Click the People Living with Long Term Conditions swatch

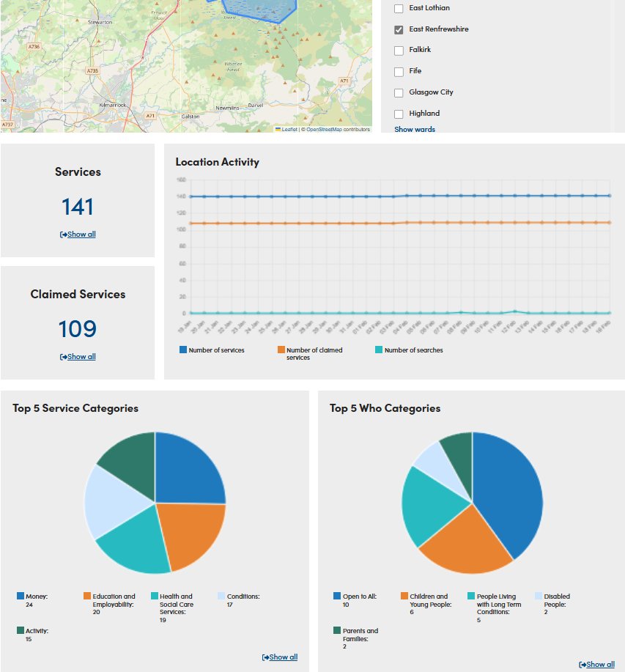point(472,595)
